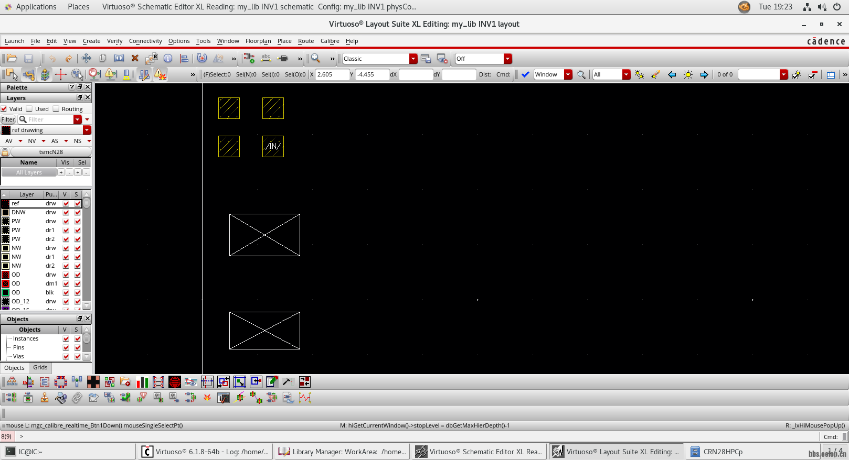Click the Create Label abc icon
The width and height of the screenshot is (849, 460).
coord(266,58)
